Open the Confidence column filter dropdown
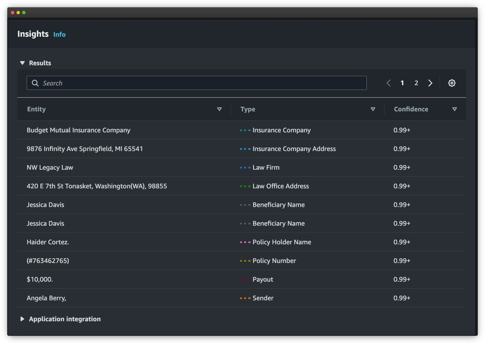Image resolution: width=485 pixels, height=343 pixels. 455,109
